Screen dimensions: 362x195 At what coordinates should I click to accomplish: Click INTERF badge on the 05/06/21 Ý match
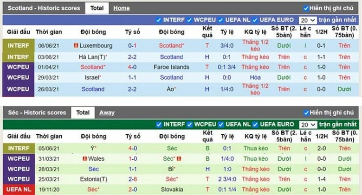pos(18,148)
